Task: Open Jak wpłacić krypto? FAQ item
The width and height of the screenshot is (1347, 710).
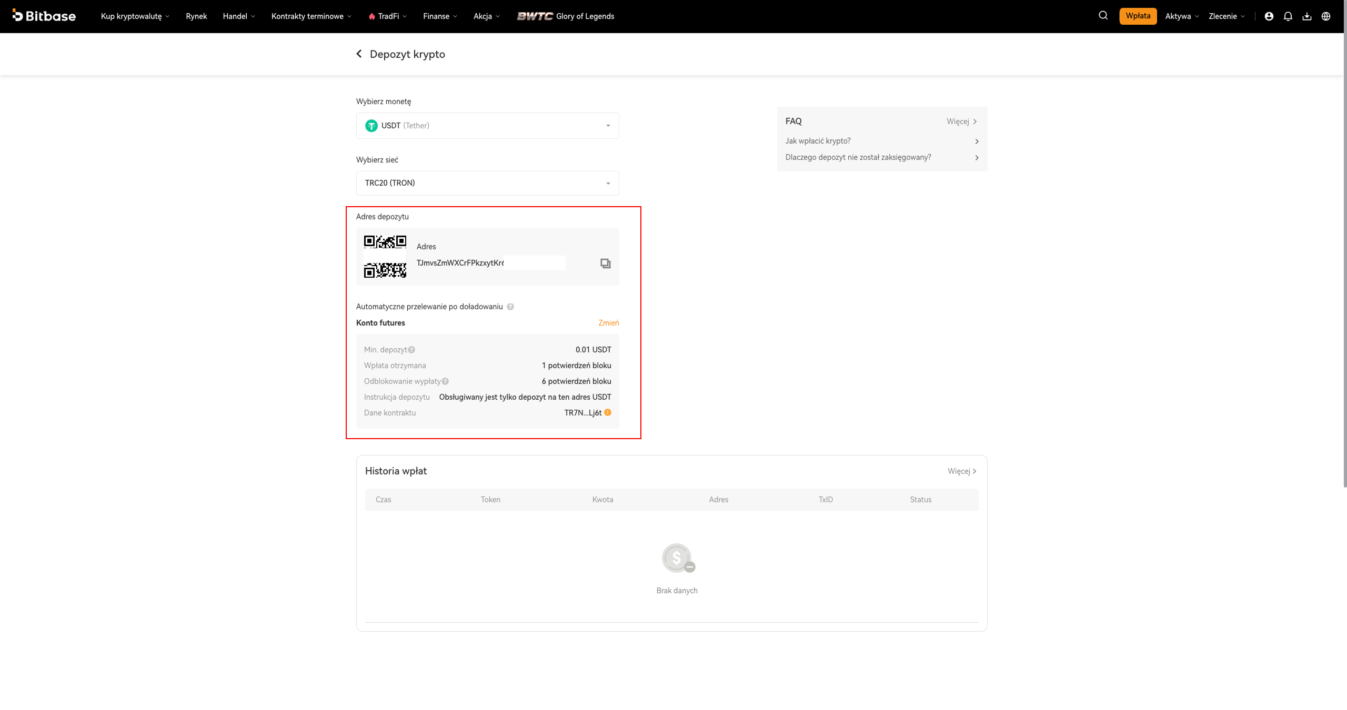Action: click(x=882, y=141)
